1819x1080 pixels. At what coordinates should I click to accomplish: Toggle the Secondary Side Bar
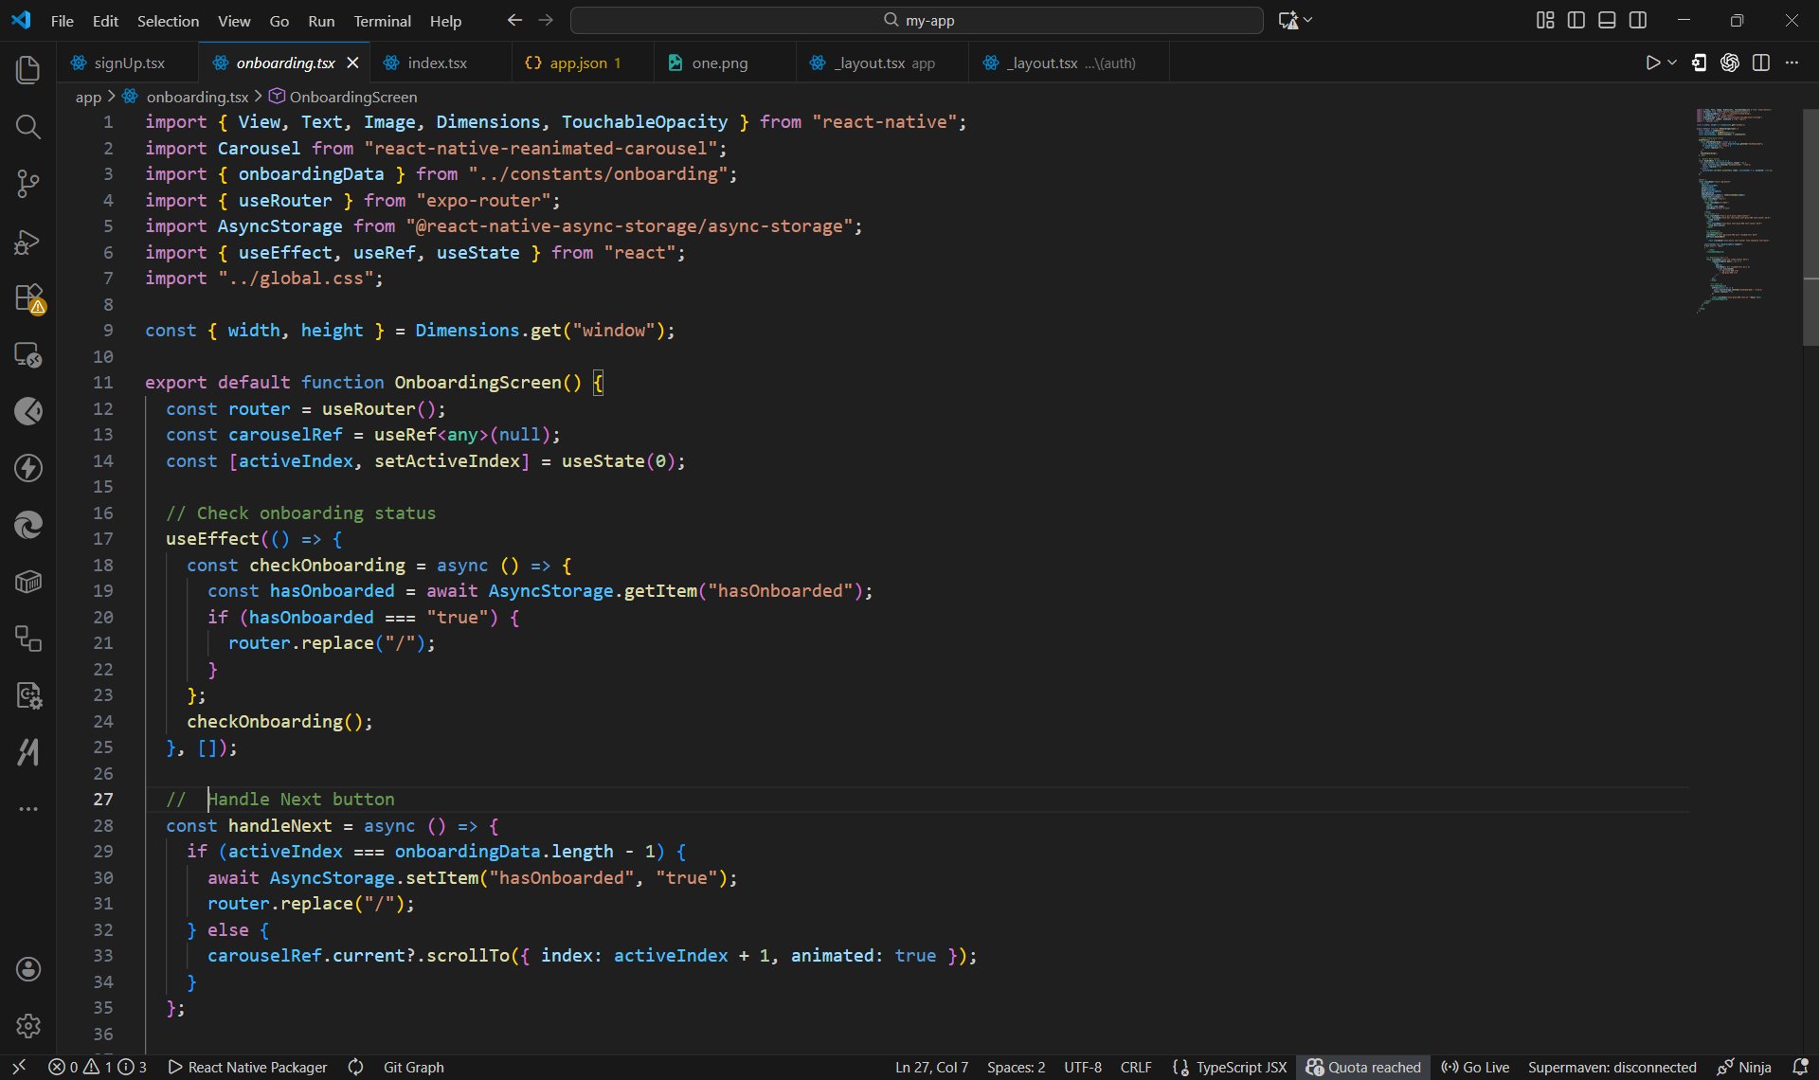point(1638,20)
